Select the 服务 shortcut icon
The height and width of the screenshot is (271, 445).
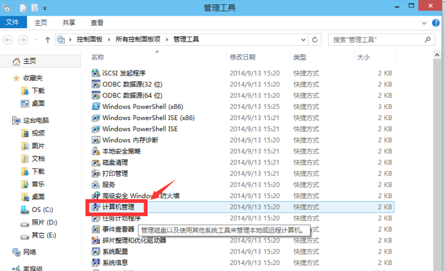click(x=96, y=184)
